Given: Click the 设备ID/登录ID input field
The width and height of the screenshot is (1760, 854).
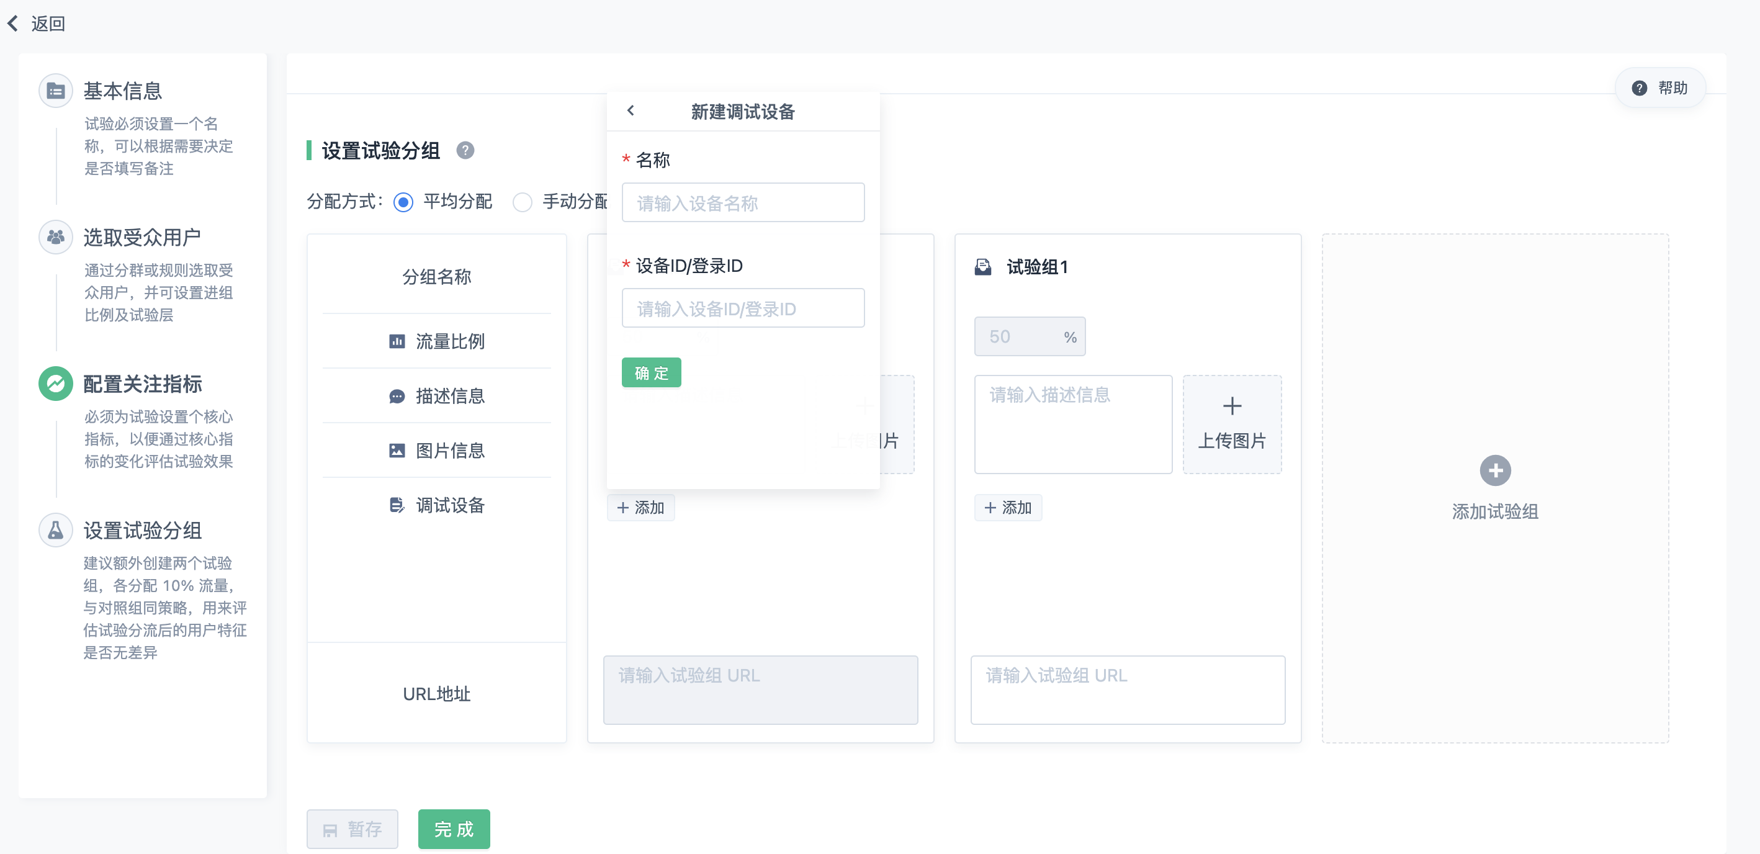Looking at the screenshot, I should [743, 309].
